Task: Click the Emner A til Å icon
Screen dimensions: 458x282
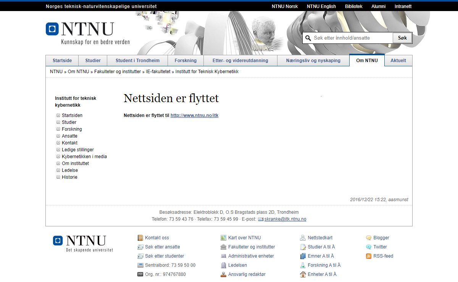Action: coord(303,256)
